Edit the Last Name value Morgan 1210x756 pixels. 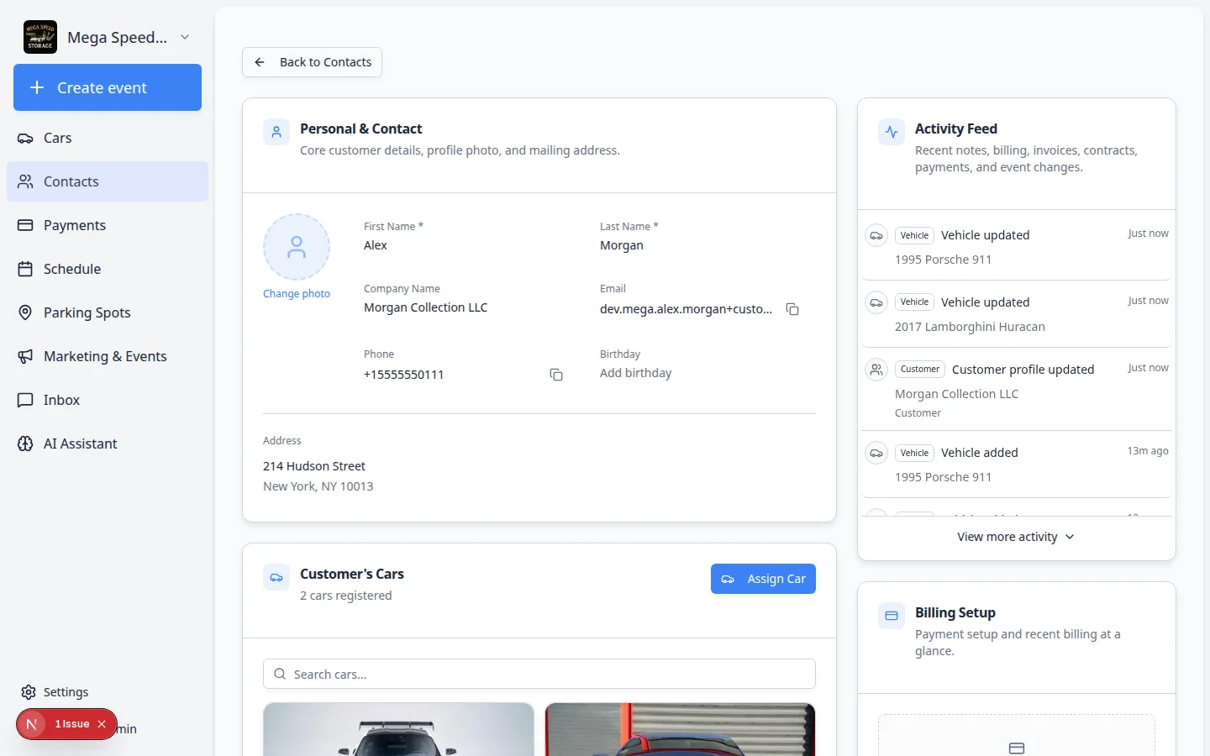tap(622, 245)
